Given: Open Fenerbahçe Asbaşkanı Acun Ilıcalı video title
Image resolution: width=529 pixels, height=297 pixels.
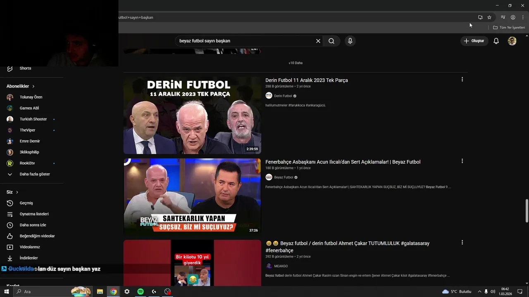Looking at the screenshot, I should (343, 162).
